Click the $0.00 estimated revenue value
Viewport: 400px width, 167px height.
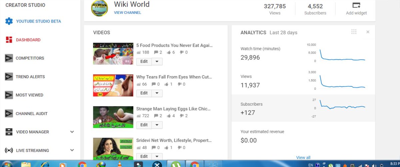[x=249, y=140]
